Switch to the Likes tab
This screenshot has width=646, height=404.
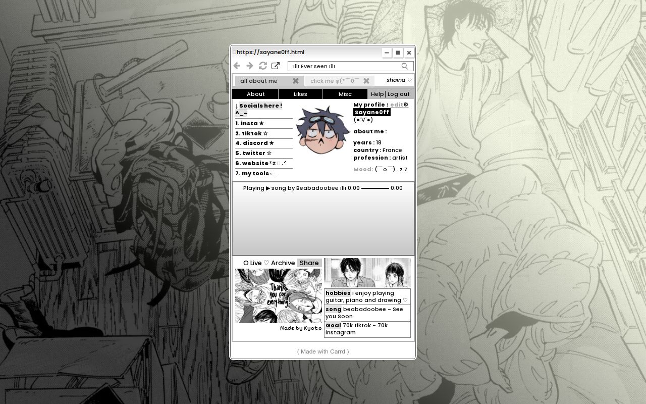point(300,94)
